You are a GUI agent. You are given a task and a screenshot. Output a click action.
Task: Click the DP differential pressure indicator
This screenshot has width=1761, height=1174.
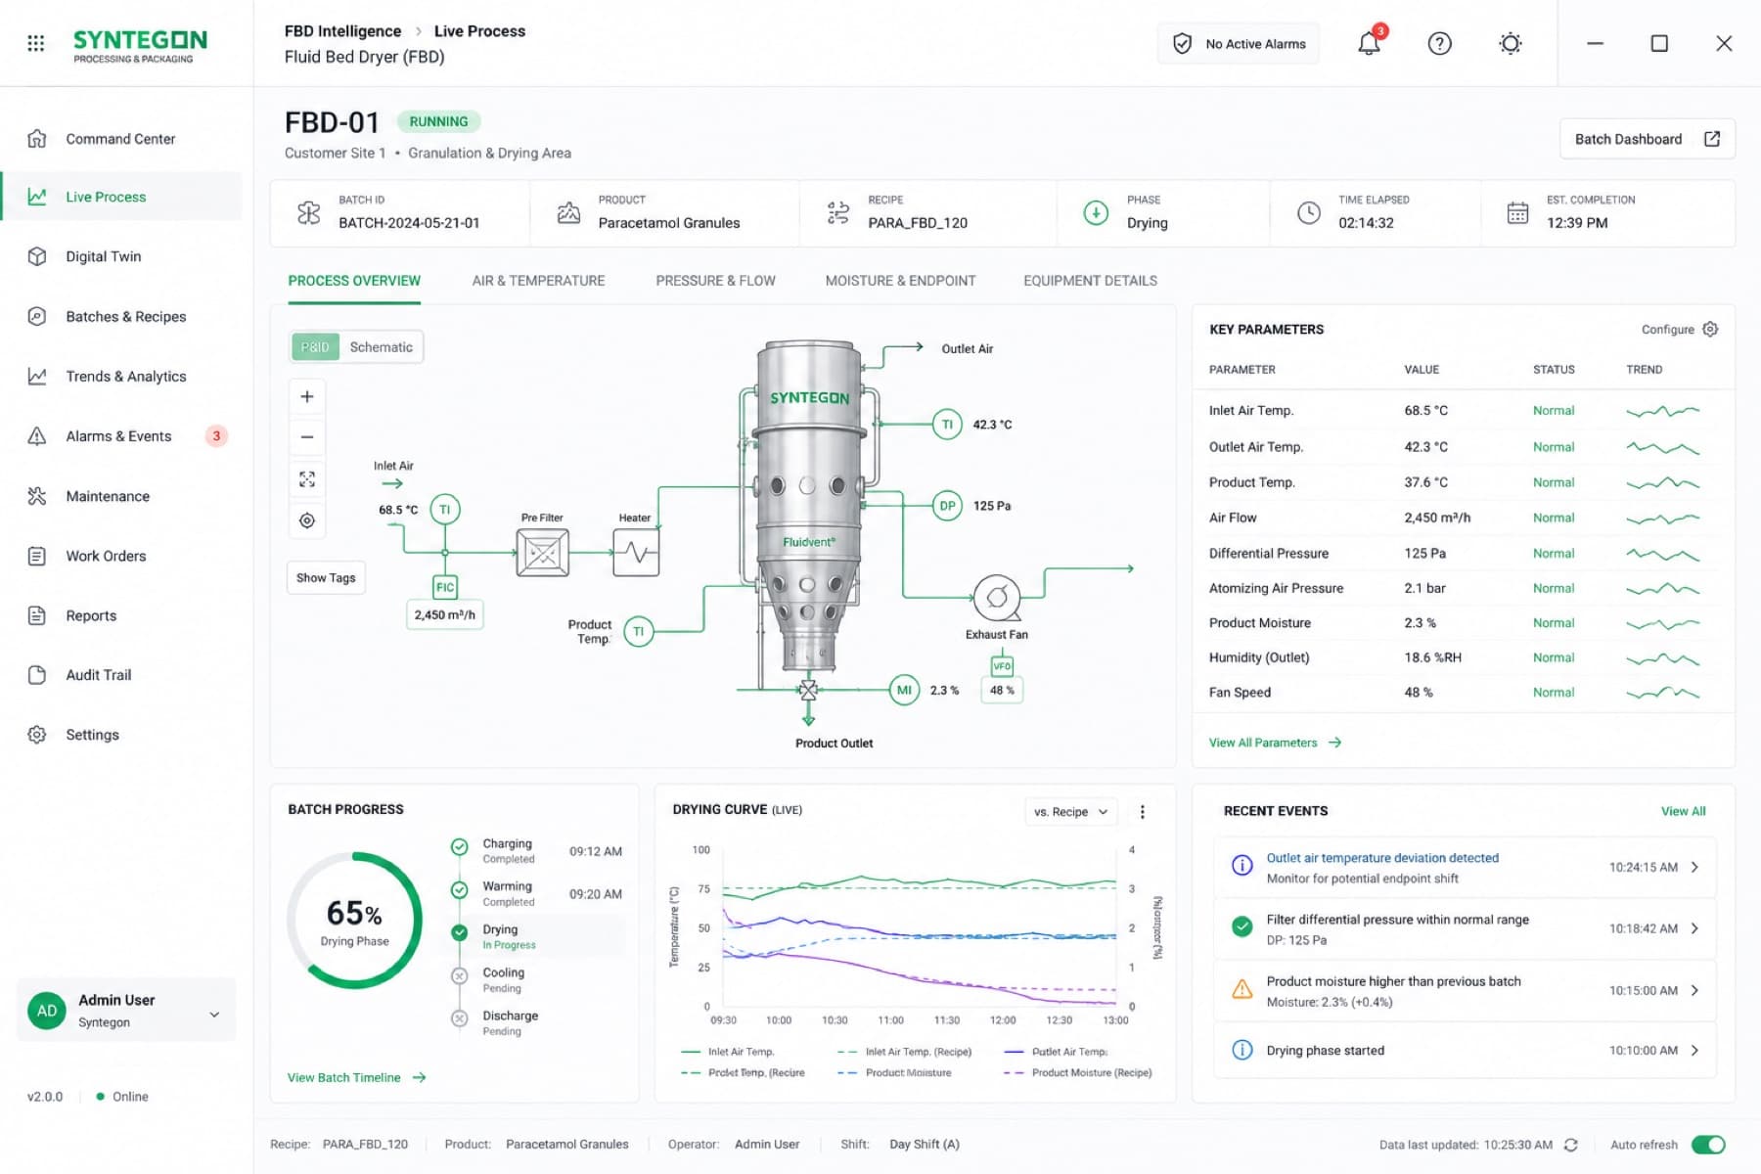947,506
